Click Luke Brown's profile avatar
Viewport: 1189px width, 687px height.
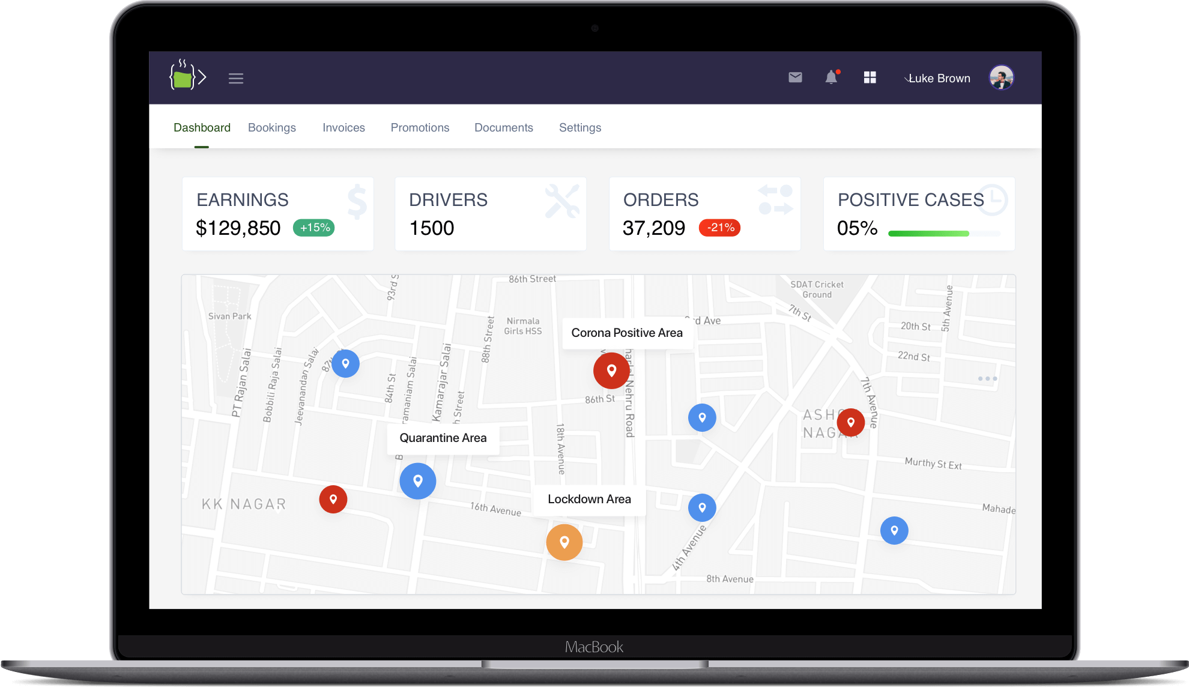pos(1001,78)
